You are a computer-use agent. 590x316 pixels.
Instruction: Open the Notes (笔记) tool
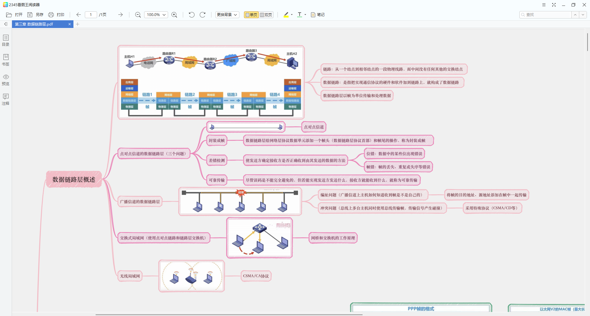pyautogui.click(x=318, y=15)
